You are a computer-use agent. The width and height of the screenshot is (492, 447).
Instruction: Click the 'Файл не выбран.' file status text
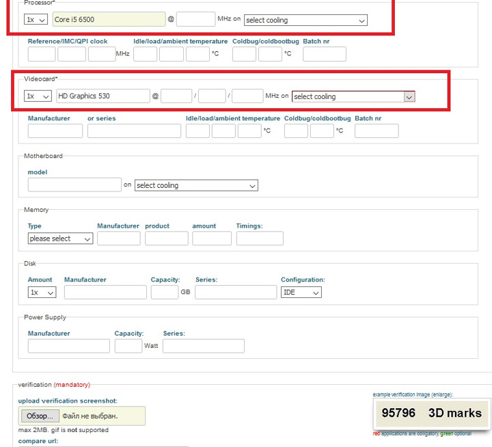point(90,416)
